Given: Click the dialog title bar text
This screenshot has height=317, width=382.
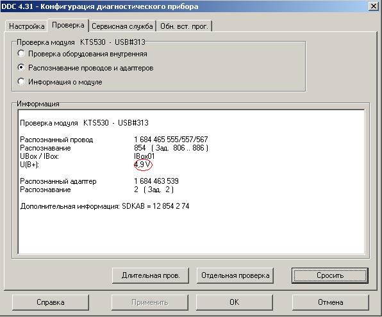Looking at the screenshot, I should tap(99, 6).
